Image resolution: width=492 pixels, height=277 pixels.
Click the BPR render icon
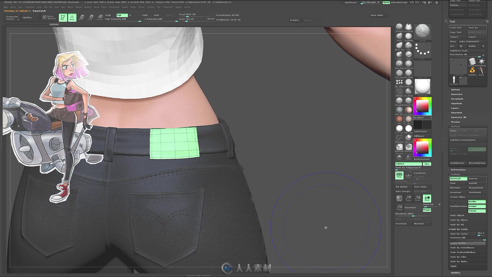399,199
